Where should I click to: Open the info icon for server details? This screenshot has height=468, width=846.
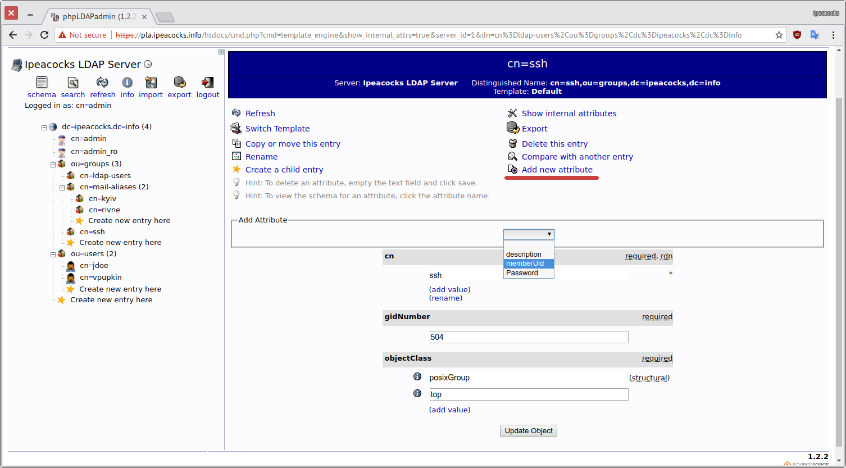[127, 83]
